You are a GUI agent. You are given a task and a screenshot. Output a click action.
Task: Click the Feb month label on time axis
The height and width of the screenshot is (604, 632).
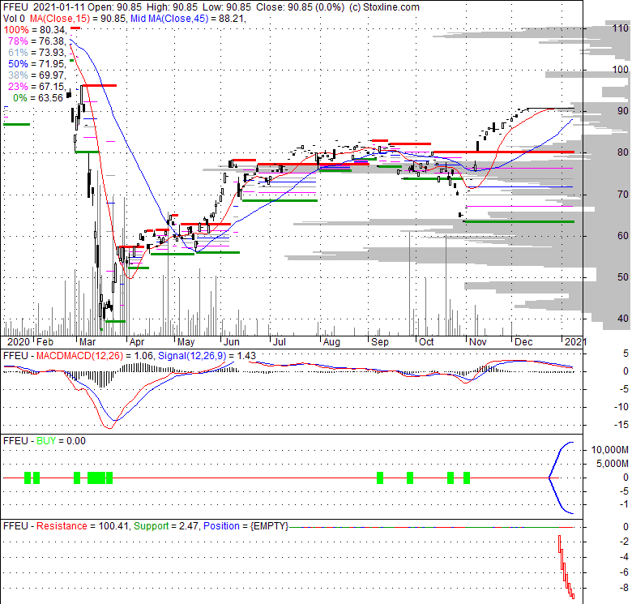point(45,342)
